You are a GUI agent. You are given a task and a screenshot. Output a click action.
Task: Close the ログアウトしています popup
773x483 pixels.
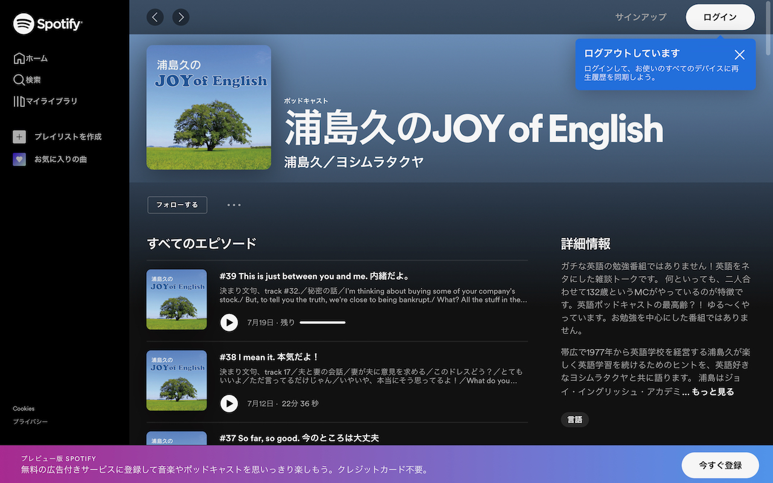pos(739,54)
